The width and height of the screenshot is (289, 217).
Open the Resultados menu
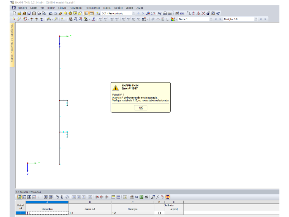click(x=76, y=8)
